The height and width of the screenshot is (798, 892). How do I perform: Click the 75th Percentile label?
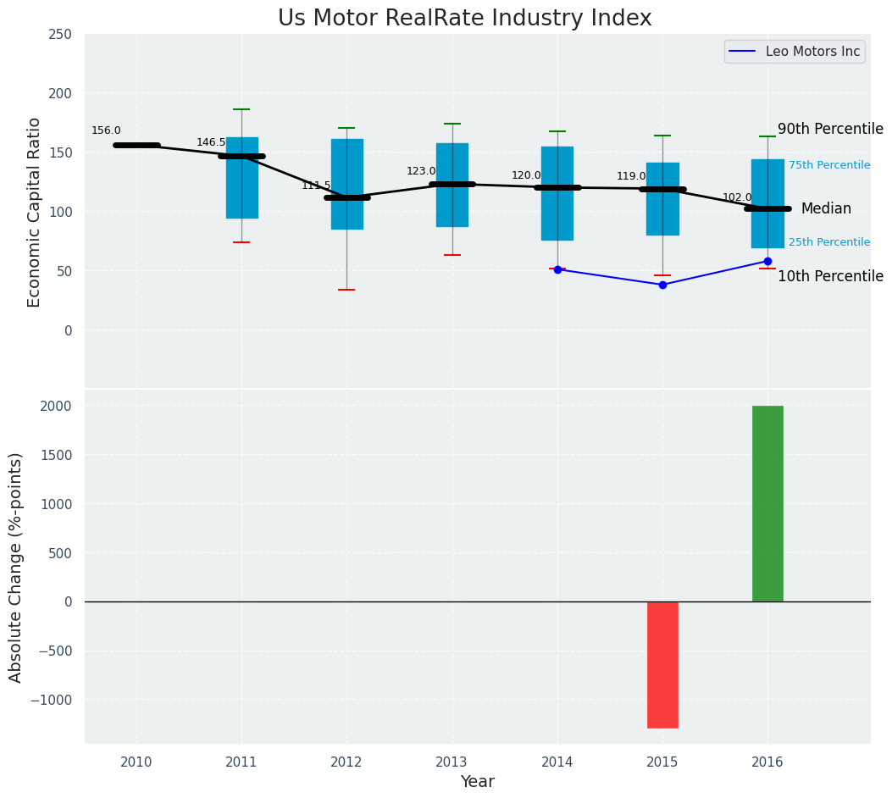click(x=828, y=165)
